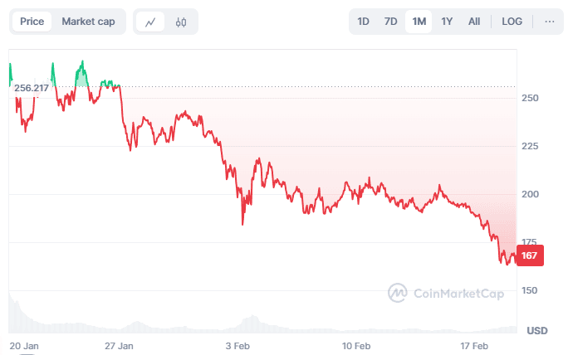Switch to candlestick chart view

(181, 22)
